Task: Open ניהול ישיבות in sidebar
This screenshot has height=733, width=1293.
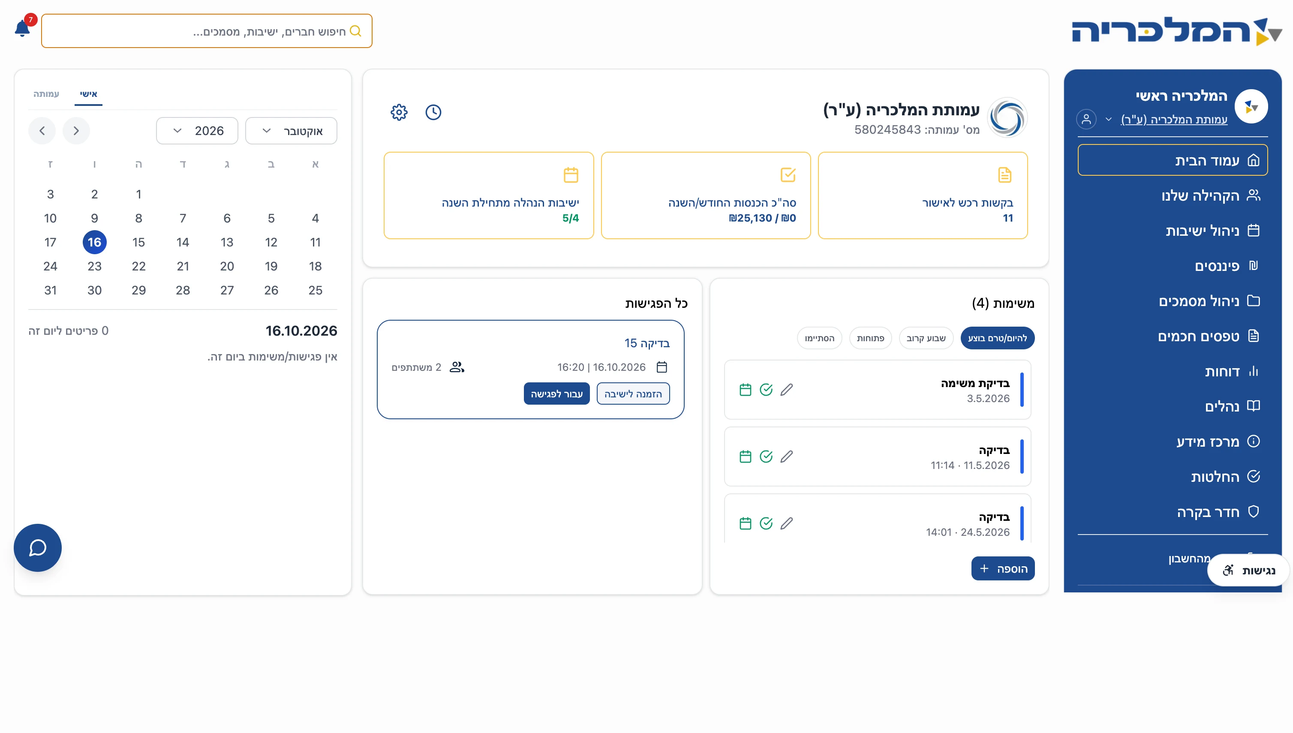Action: (1173, 231)
